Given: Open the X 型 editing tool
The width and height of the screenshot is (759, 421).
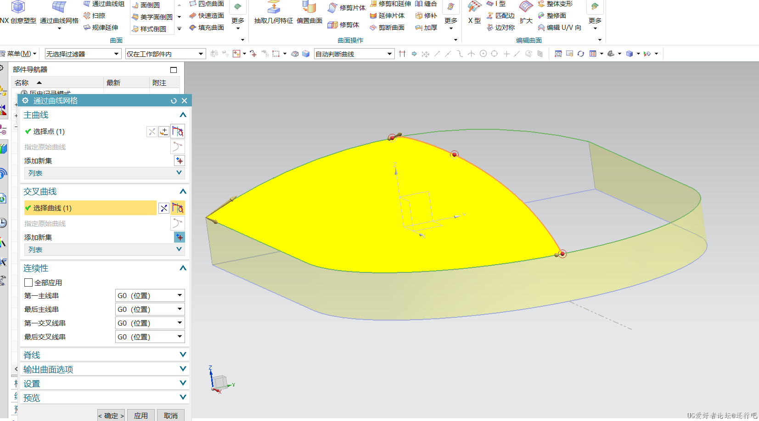Looking at the screenshot, I should tap(474, 13).
